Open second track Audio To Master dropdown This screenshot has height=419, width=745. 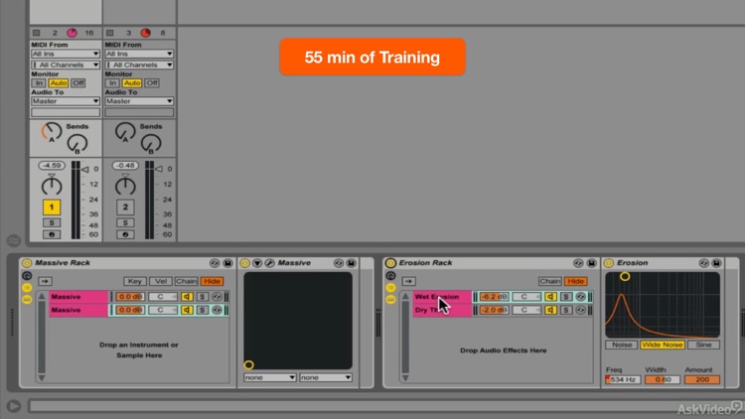[139, 101]
